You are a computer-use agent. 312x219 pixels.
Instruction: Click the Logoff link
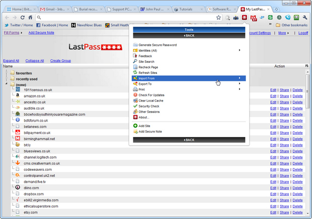coord(303,33)
